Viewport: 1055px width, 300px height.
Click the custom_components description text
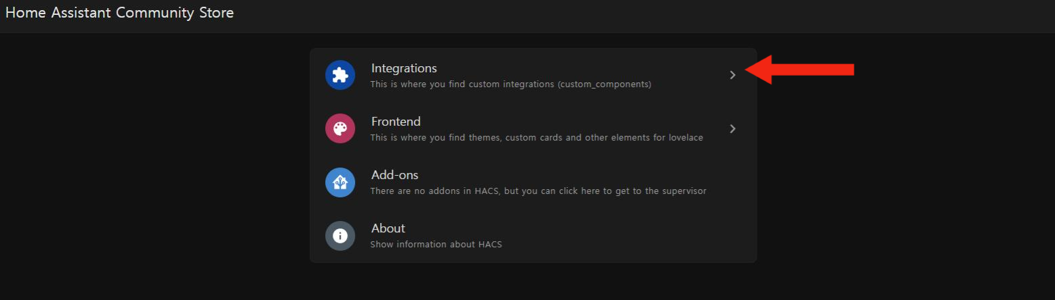coord(510,84)
